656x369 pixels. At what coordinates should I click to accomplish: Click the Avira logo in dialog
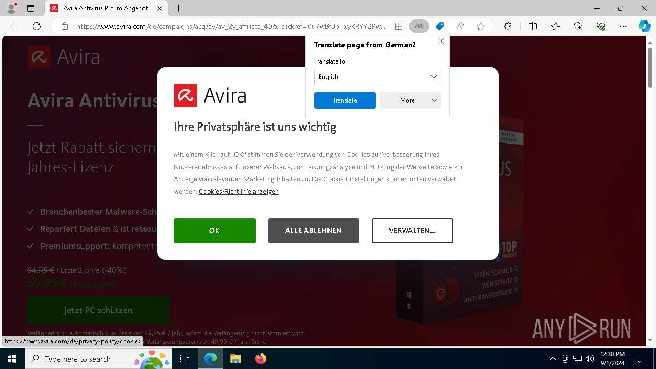pos(210,95)
